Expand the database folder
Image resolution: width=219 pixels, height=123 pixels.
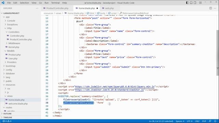tap(10, 73)
